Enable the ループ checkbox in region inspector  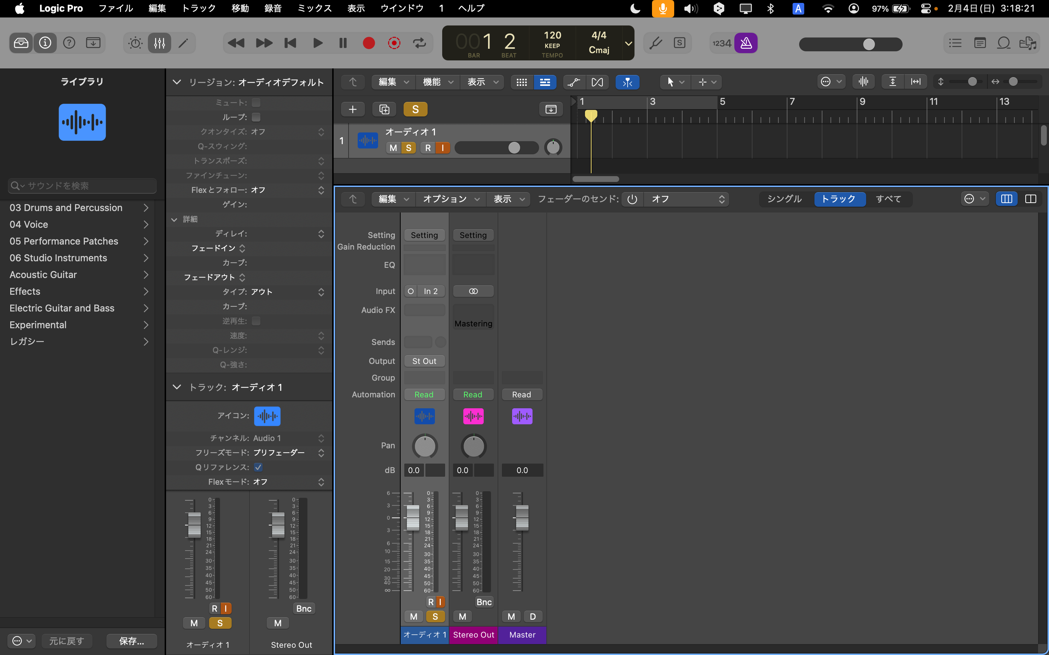coord(256,117)
